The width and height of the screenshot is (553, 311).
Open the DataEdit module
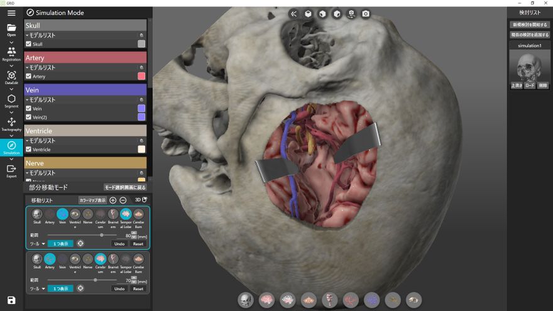[x=11, y=77]
